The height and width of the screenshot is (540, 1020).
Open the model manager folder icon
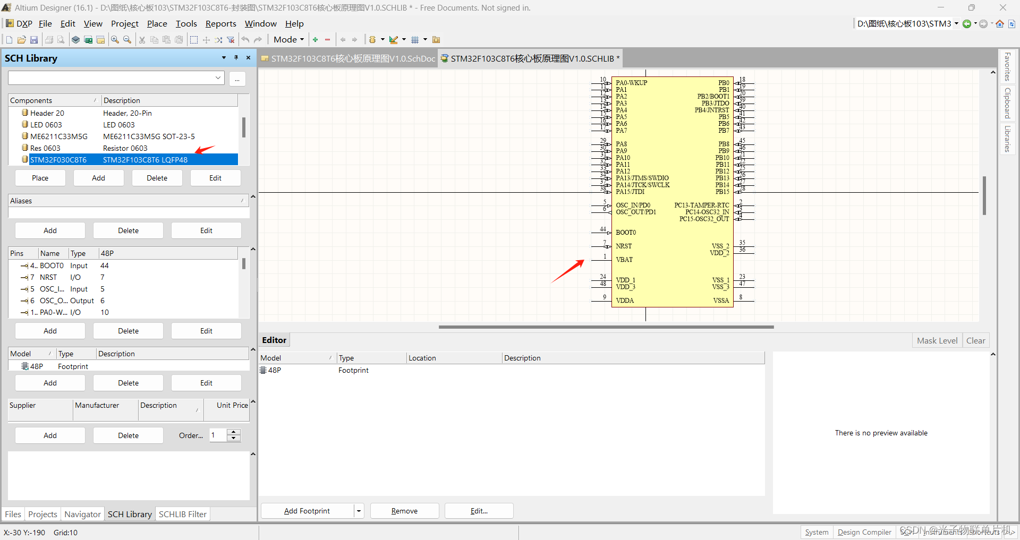tap(436, 40)
